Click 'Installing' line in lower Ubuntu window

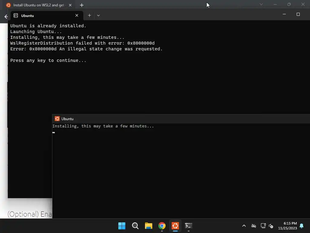(x=103, y=126)
